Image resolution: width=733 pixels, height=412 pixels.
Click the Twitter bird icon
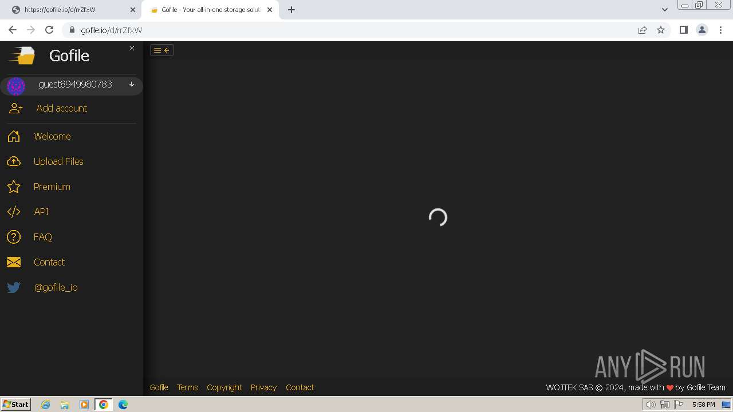tap(14, 287)
